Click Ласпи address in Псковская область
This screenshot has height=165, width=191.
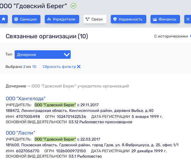92,145
